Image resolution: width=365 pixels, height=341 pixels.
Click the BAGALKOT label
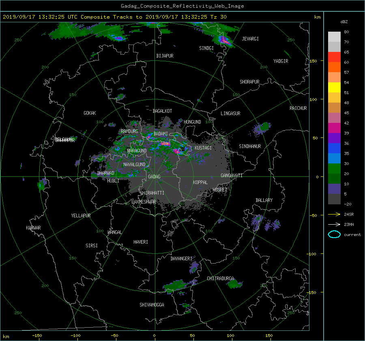tap(162, 111)
